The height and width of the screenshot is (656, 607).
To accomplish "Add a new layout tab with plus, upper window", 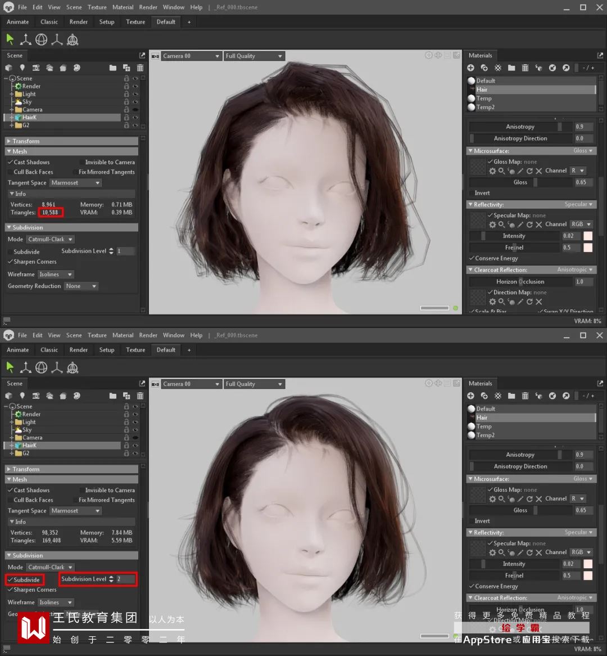I will pyautogui.click(x=189, y=22).
